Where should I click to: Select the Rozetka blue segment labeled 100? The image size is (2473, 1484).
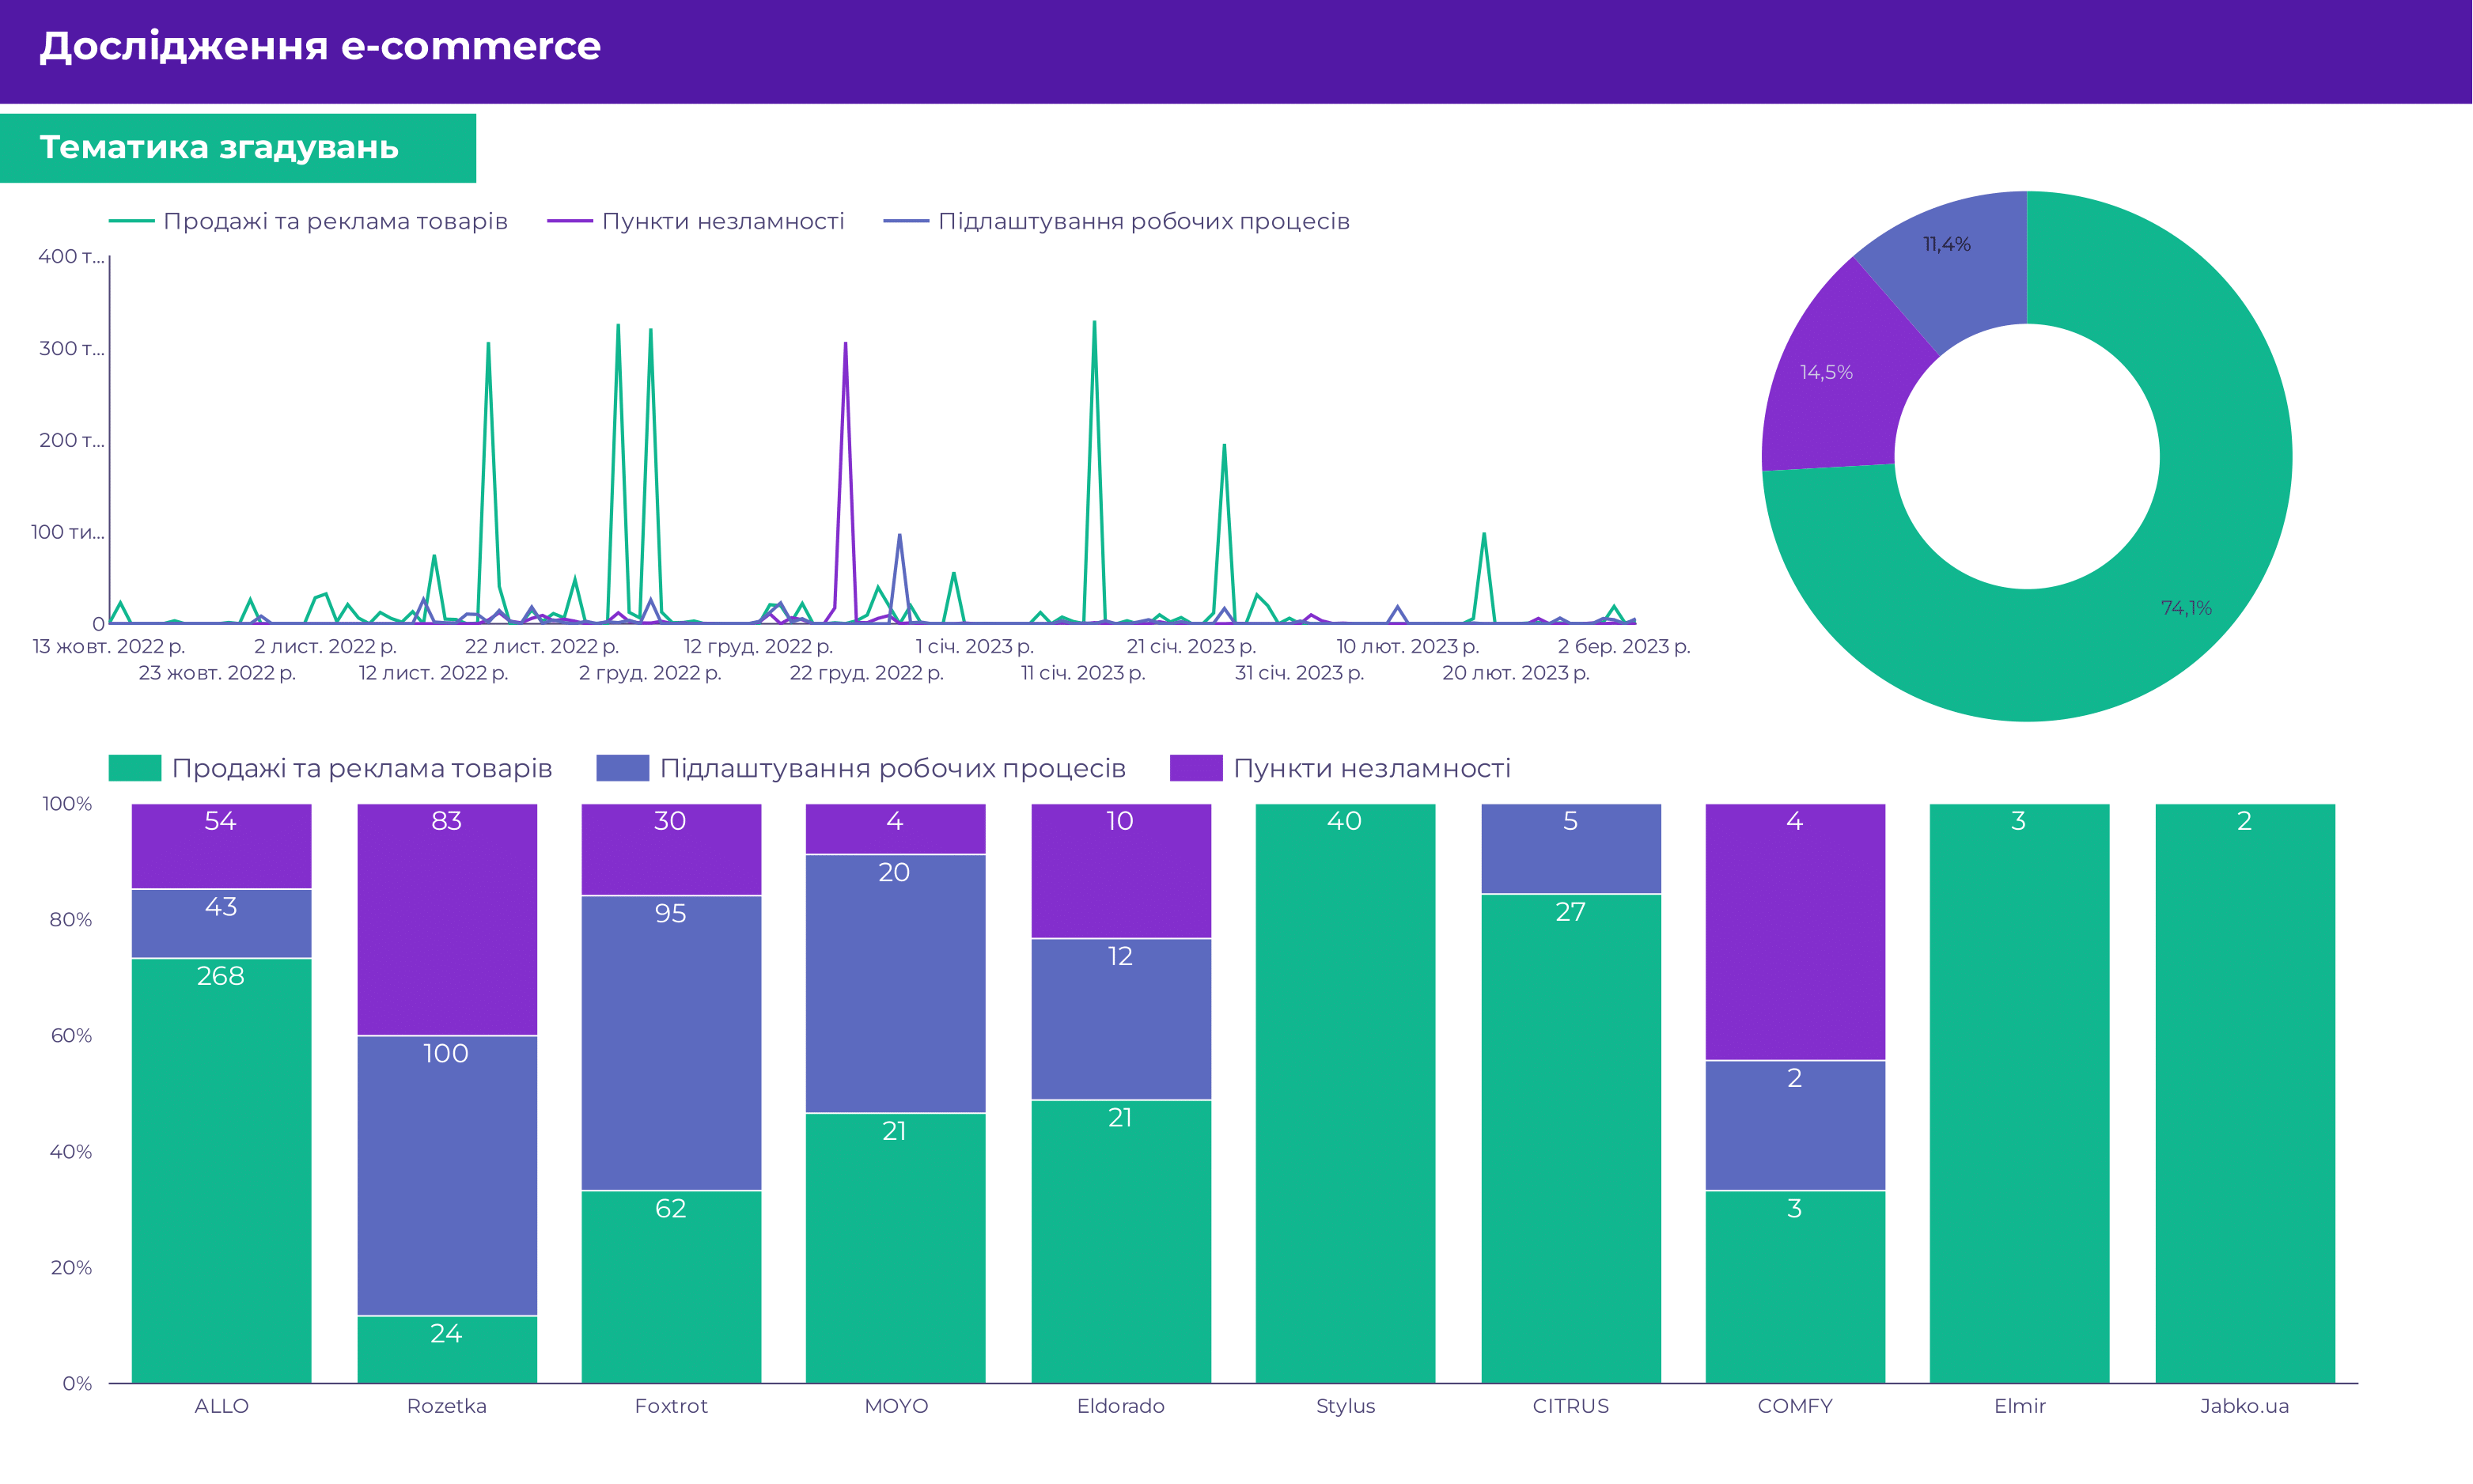coord(446,1175)
